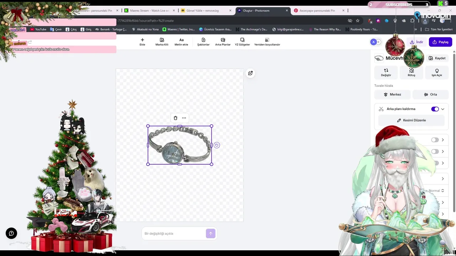456x256 pixels.
Task: Bookmark this page with the star icon
Action: 358,21
